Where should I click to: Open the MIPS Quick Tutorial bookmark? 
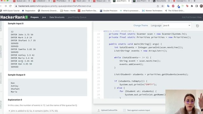(10, 11)
